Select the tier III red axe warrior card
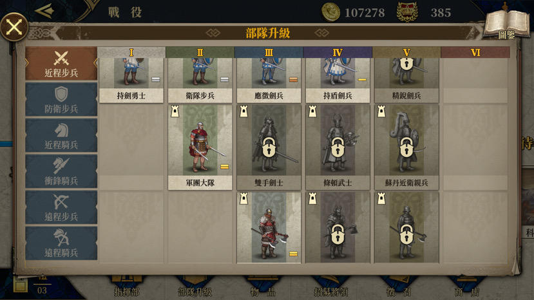Screen dimensions: 534x300 pos(269,227)
